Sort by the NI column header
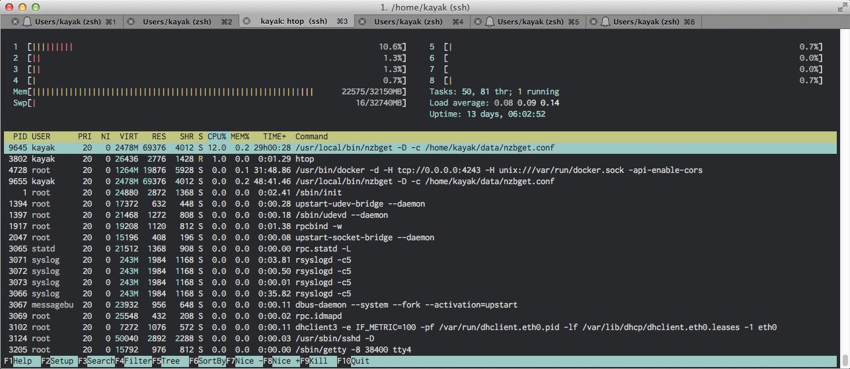The width and height of the screenshot is (850, 369). (106, 137)
